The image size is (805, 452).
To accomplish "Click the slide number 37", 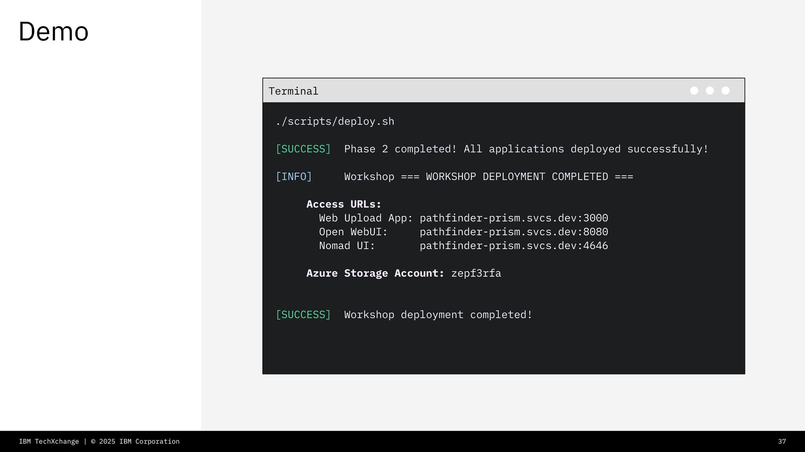I will 782,442.
